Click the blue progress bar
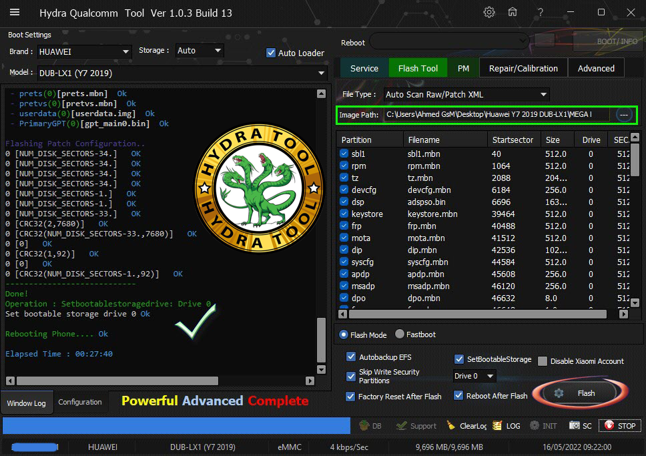 tap(176, 425)
